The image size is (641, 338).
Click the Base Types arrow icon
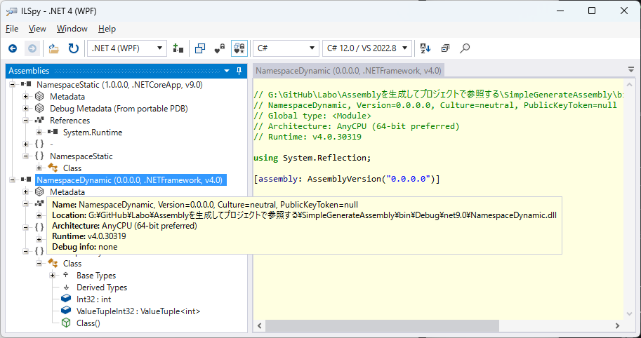tap(65, 275)
